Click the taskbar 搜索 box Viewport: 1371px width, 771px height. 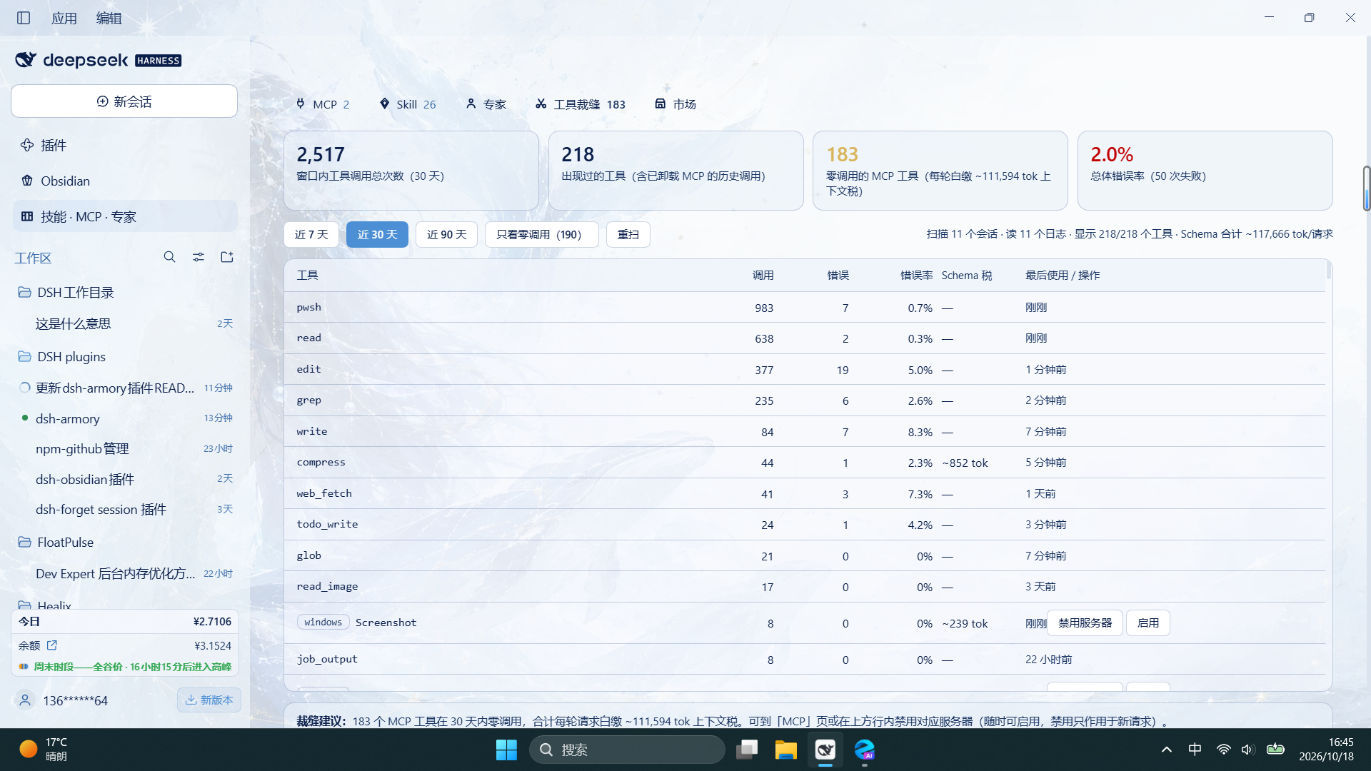click(x=627, y=750)
